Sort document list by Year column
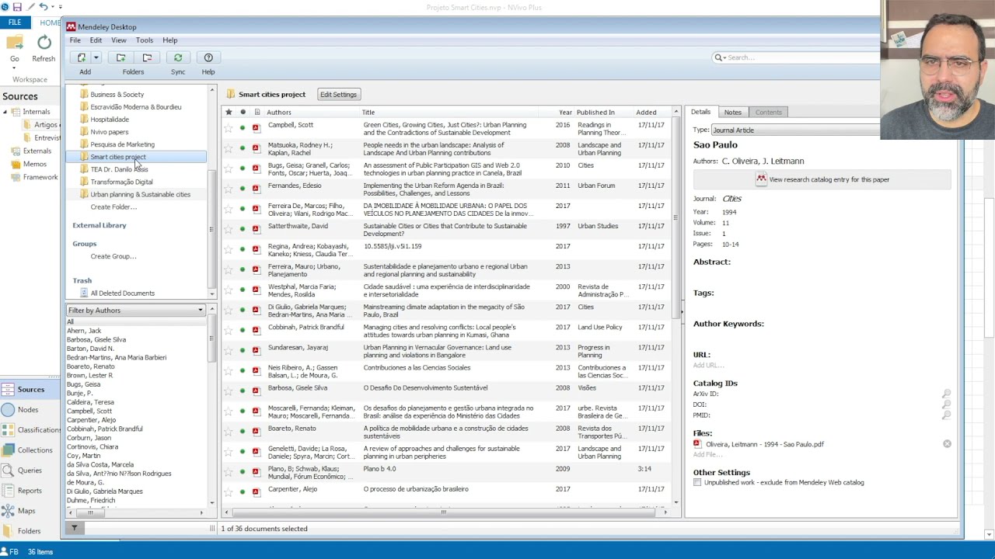The width and height of the screenshot is (995, 559). (565, 113)
